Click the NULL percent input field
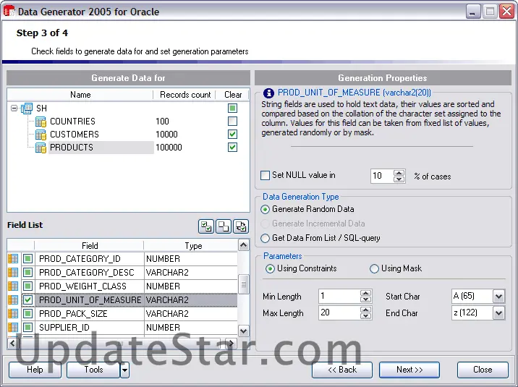This screenshot has height=387, width=518. pyautogui.click(x=382, y=176)
